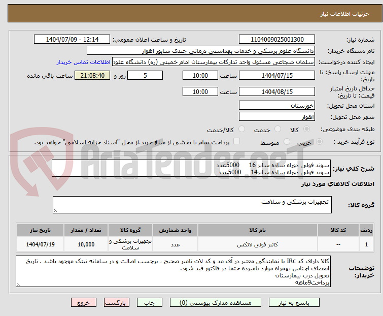Click the need date cell 1404/07/19
Viewport: 383px width, 316px height.
40,244
